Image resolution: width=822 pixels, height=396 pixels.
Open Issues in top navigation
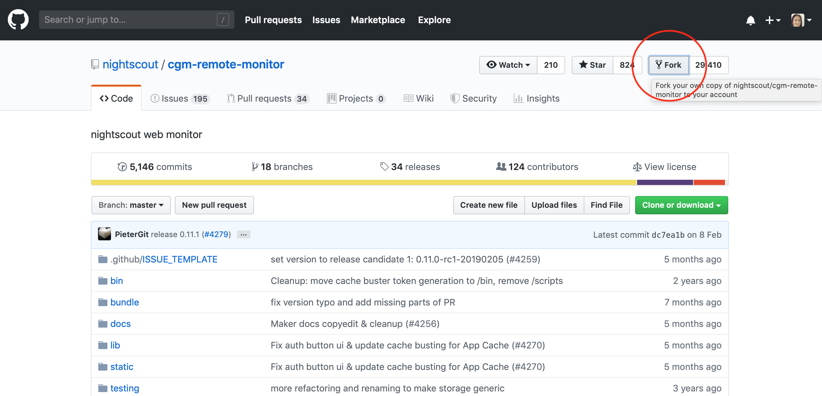coord(326,20)
